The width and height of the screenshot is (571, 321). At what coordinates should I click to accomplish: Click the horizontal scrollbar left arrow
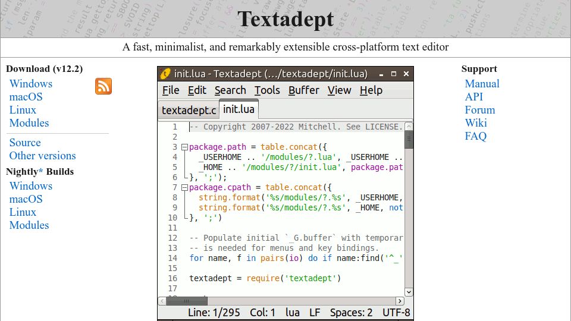[162, 301]
